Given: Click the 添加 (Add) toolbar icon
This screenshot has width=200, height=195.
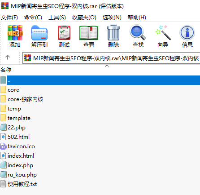Looking at the screenshot, I should click(15, 36).
